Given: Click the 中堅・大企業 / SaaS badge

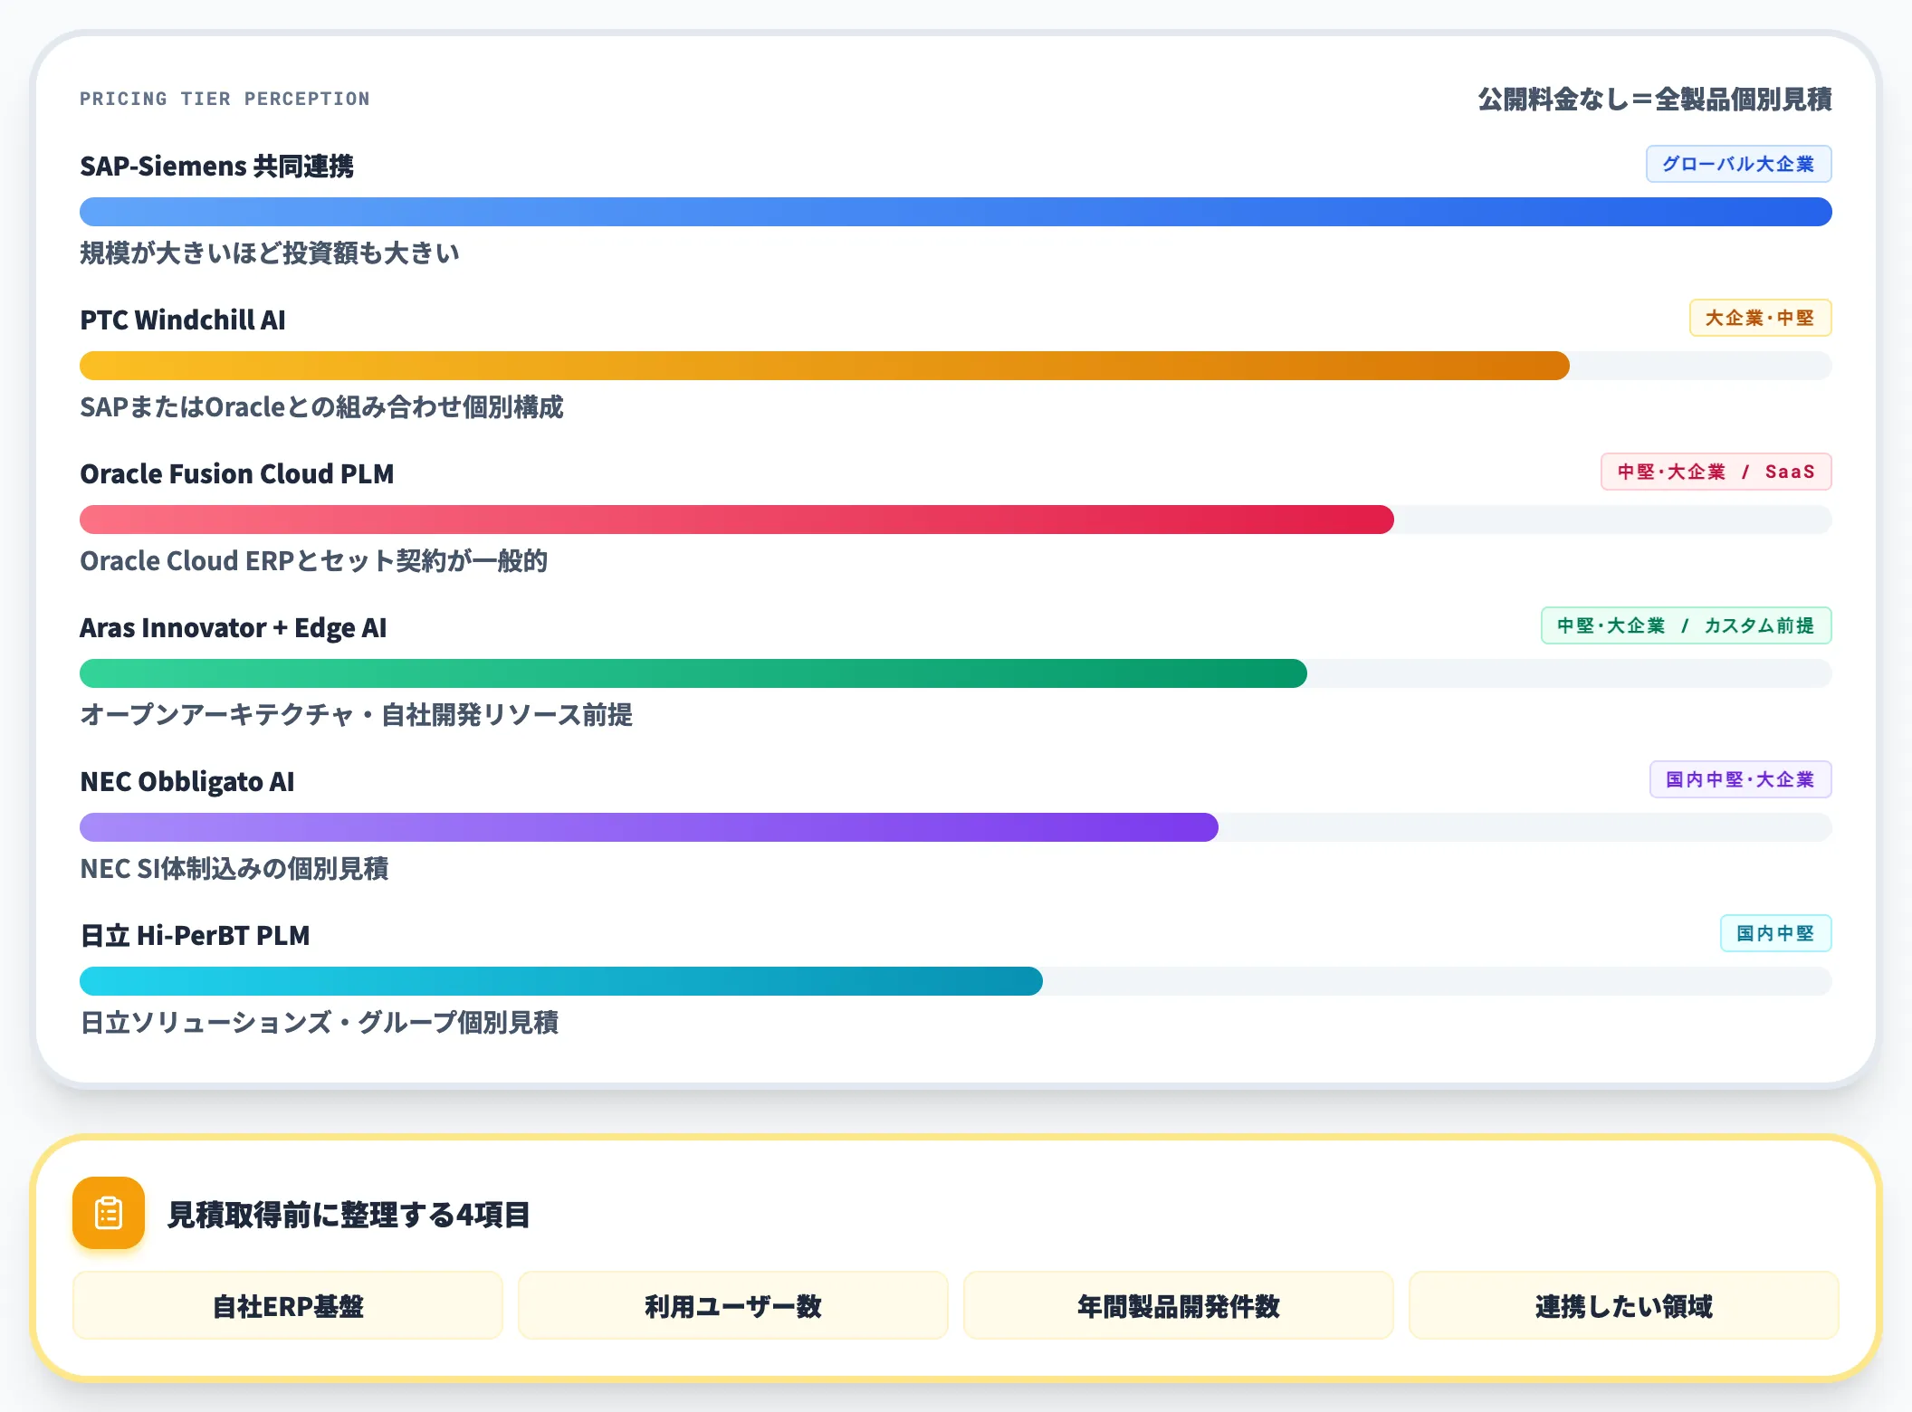Looking at the screenshot, I should click(x=1716, y=472).
